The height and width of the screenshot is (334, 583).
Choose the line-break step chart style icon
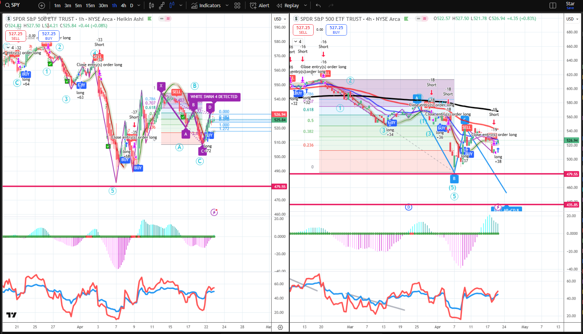(162, 6)
